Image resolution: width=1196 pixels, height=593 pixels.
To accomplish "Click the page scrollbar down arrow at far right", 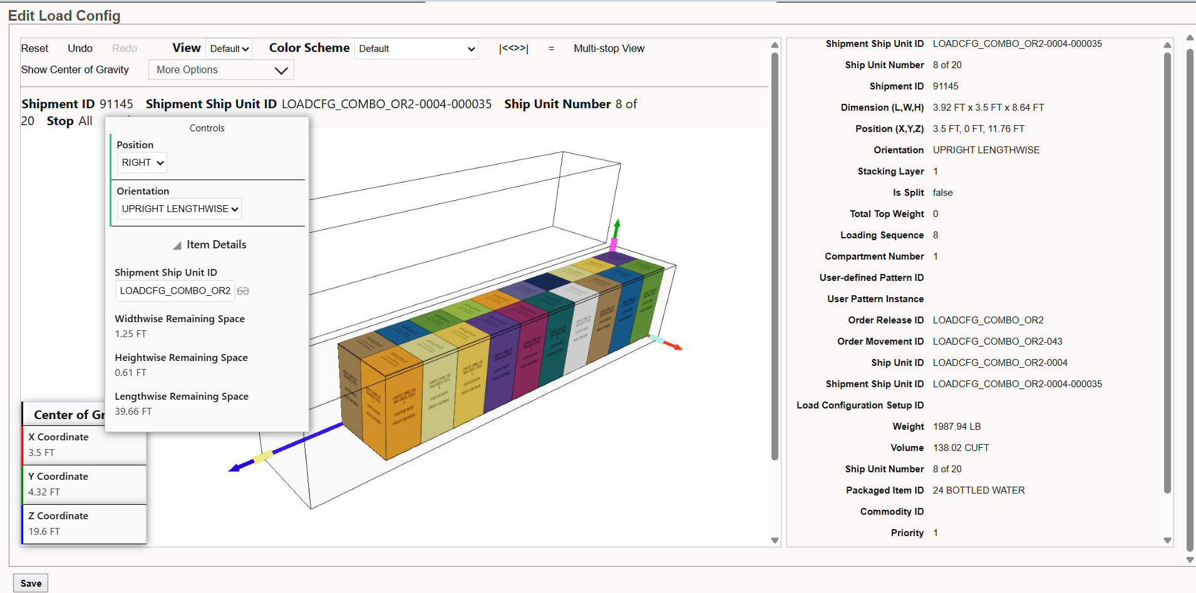I will (x=1190, y=560).
